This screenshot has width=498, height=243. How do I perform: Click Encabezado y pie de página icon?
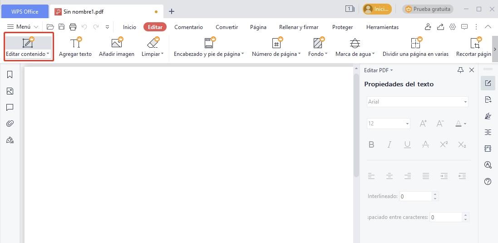(209, 43)
